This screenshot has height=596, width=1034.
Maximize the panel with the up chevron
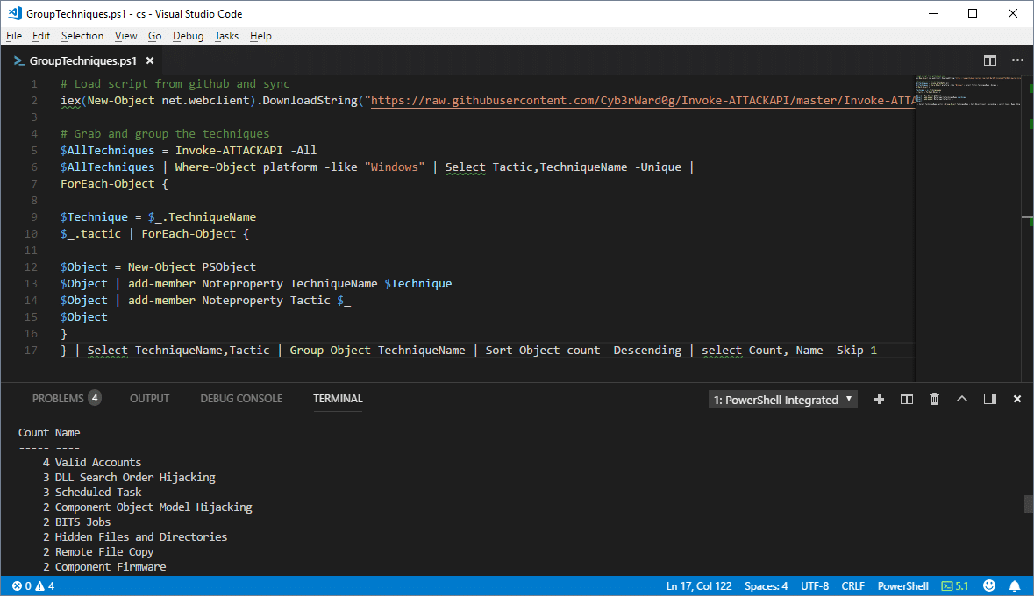tap(962, 399)
